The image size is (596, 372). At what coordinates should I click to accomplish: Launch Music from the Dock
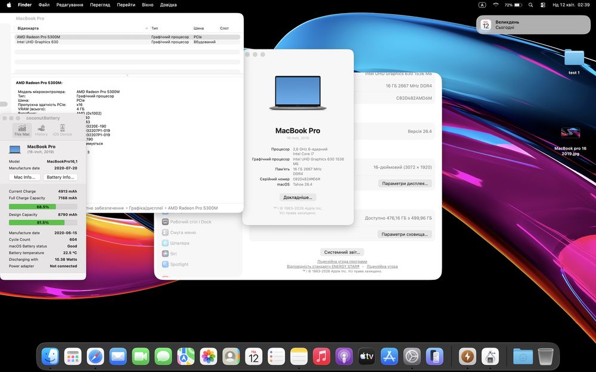(x=322, y=357)
